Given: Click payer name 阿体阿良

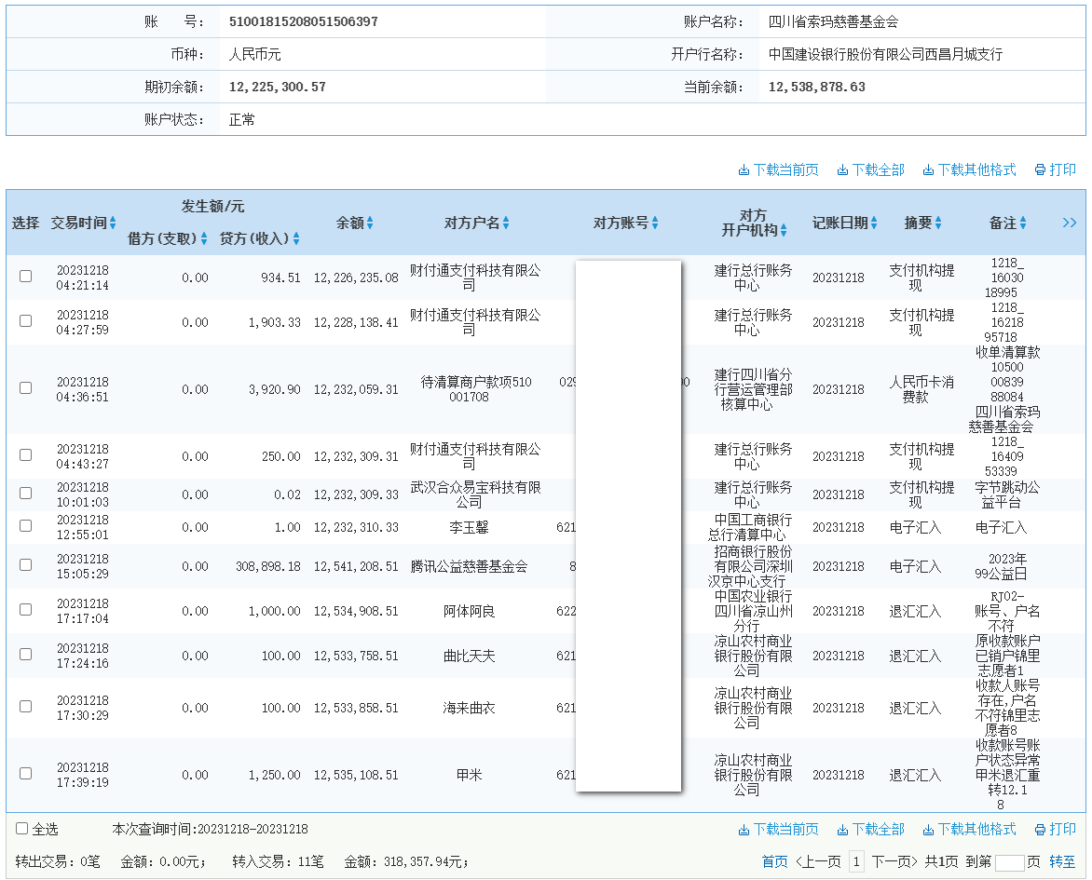Looking at the screenshot, I should pyautogui.click(x=469, y=611).
